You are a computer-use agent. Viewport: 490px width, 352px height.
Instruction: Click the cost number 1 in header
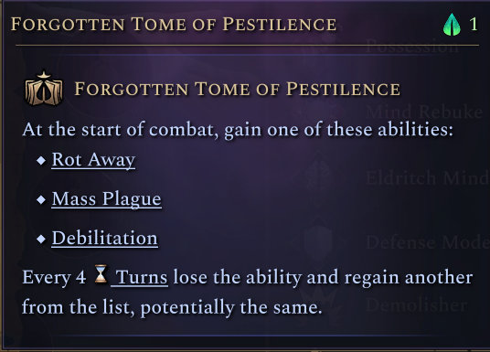(x=474, y=25)
